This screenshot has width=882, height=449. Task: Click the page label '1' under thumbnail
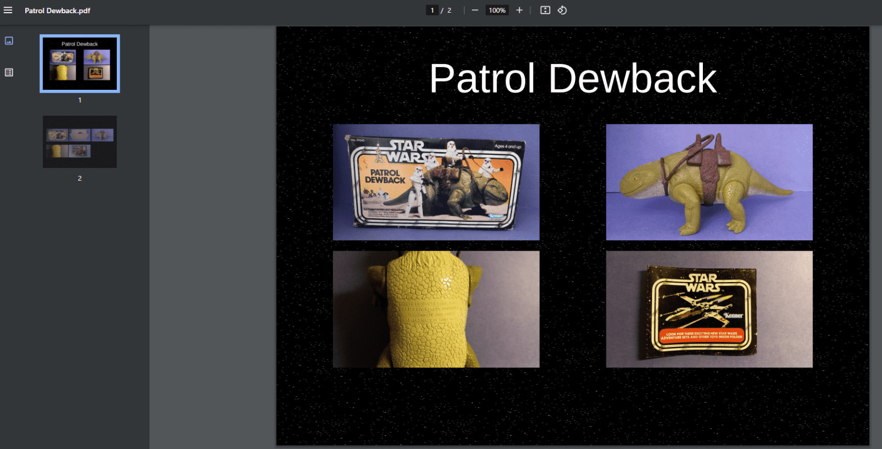coord(80,100)
